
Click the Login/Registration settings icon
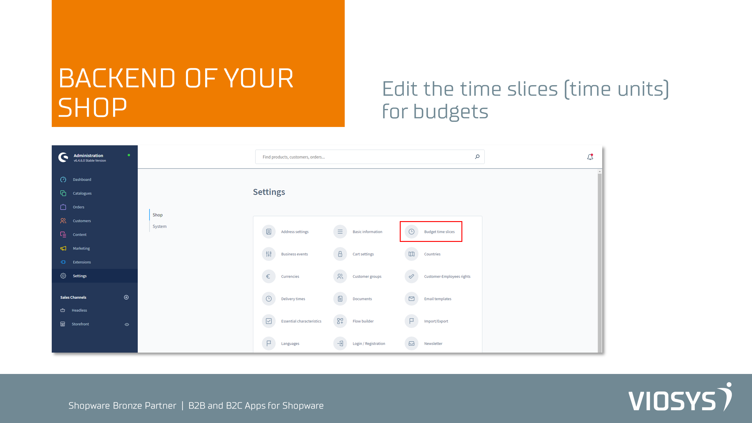341,343
